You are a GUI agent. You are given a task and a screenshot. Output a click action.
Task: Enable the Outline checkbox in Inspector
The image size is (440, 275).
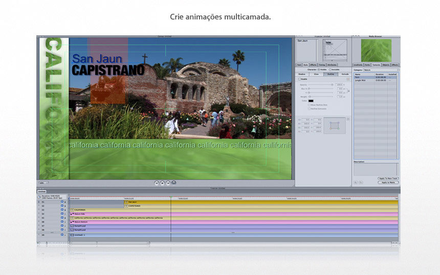(x=299, y=79)
